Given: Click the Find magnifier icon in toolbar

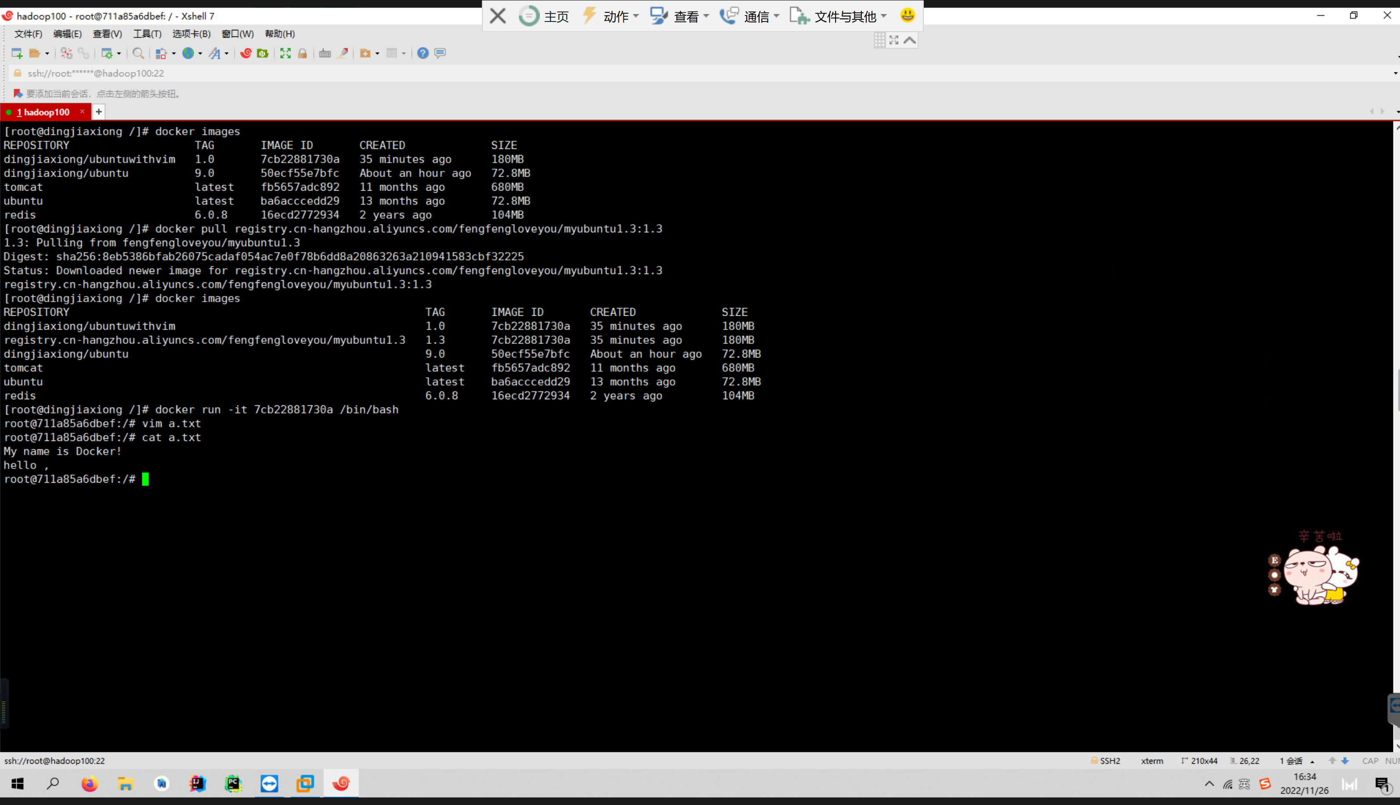Looking at the screenshot, I should click(x=138, y=53).
